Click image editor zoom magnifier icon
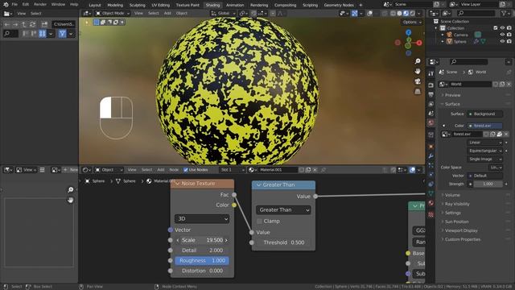515x290 pixels. 70,190
